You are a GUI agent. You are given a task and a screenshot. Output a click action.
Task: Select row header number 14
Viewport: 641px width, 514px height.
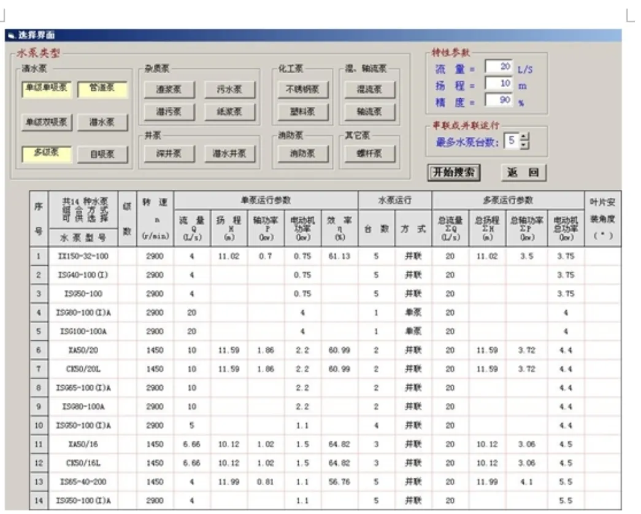[x=39, y=501]
